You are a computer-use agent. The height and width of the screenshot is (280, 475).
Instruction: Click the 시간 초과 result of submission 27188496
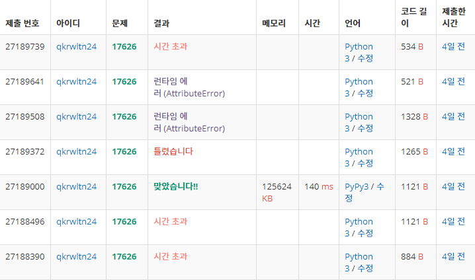[171, 221]
